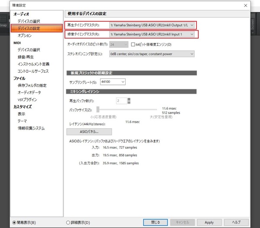The width and height of the screenshot is (260, 228).
Task: Select オプション under オーディオ
Action: pos(24,36)
